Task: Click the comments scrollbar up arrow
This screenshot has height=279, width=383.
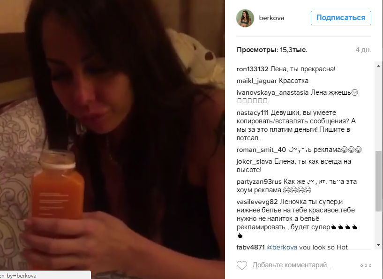Action: point(378,66)
